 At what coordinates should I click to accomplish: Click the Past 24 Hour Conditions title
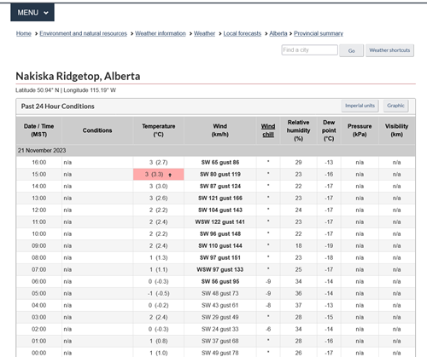(58, 107)
